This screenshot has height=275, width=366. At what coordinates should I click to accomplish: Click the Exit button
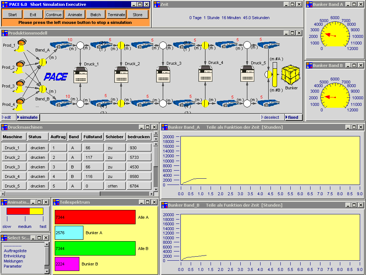[x=33, y=15]
